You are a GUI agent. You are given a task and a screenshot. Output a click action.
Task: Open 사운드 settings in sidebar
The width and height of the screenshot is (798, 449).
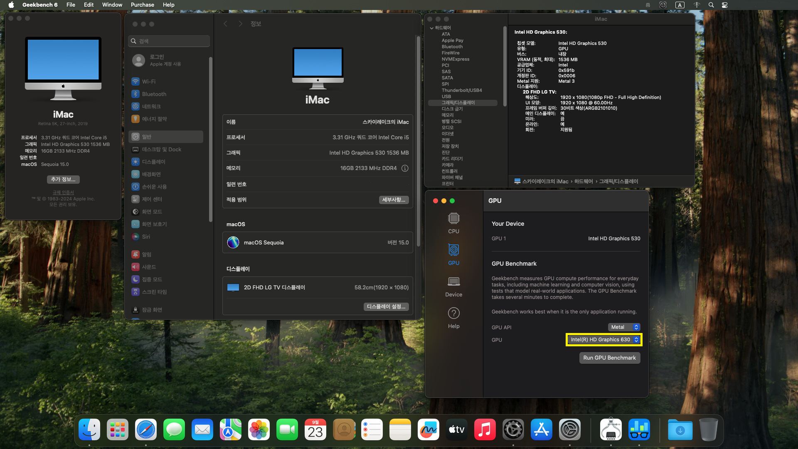click(x=166, y=267)
